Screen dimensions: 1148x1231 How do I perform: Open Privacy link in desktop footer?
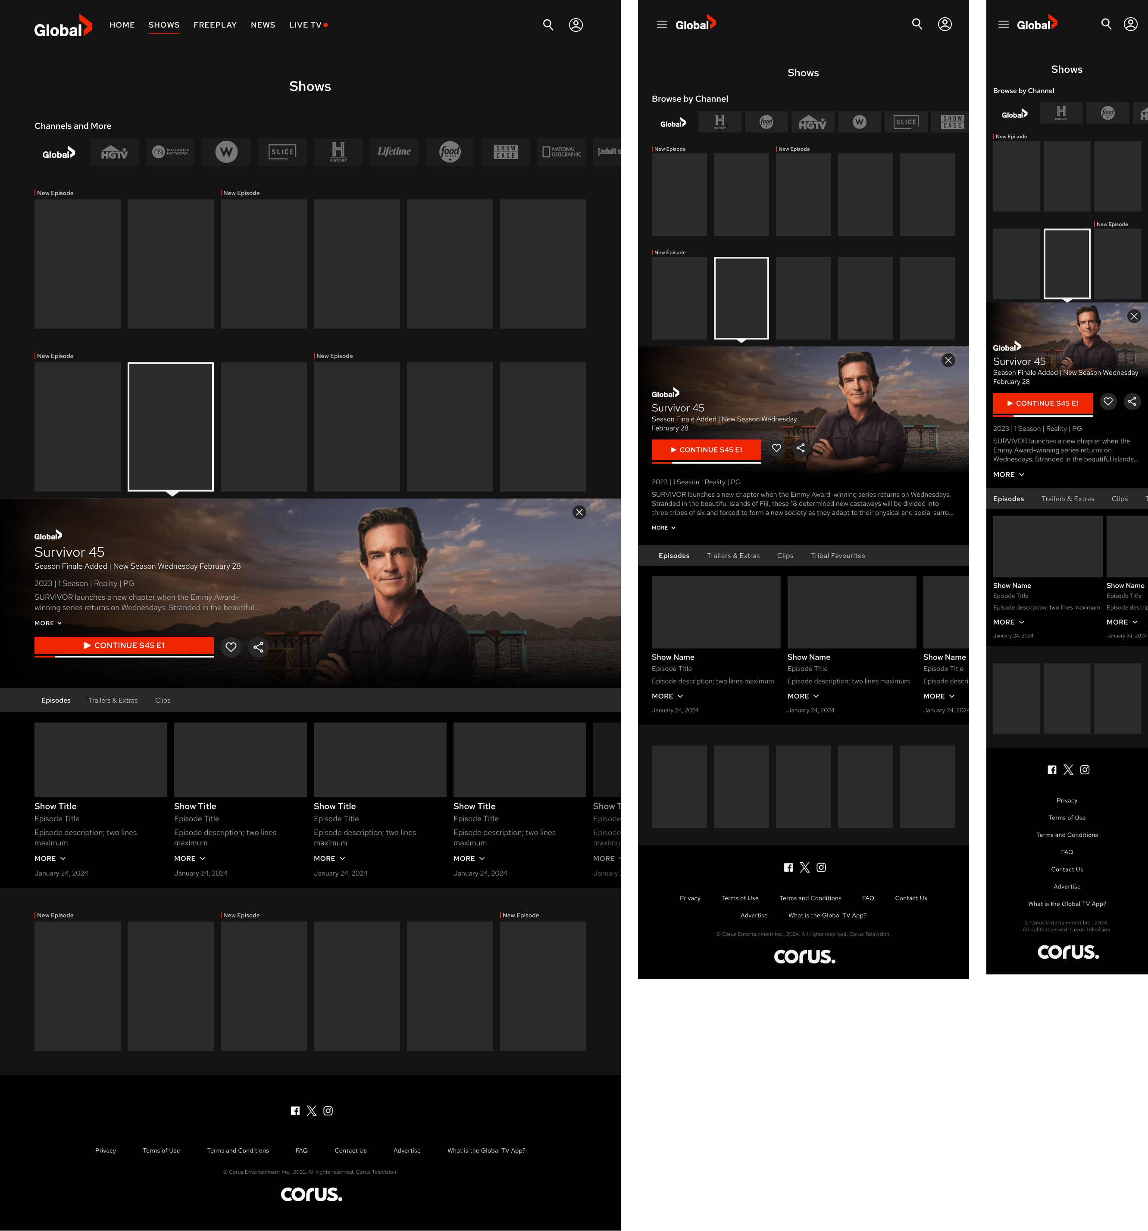pyautogui.click(x=105, y=1150)
